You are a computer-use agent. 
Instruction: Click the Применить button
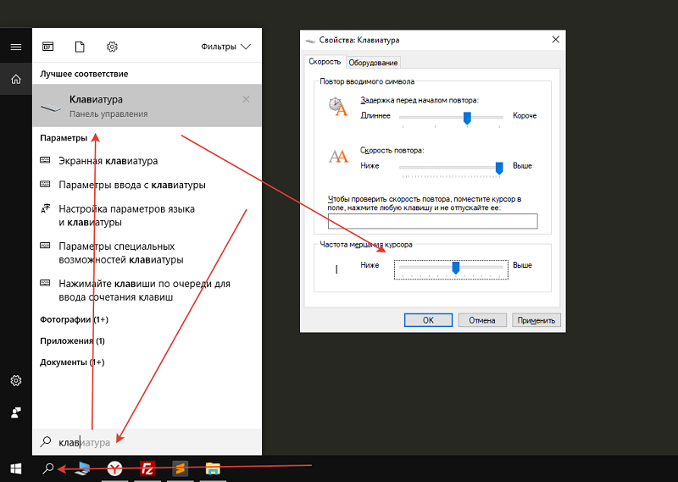click(x=536, y=320)
